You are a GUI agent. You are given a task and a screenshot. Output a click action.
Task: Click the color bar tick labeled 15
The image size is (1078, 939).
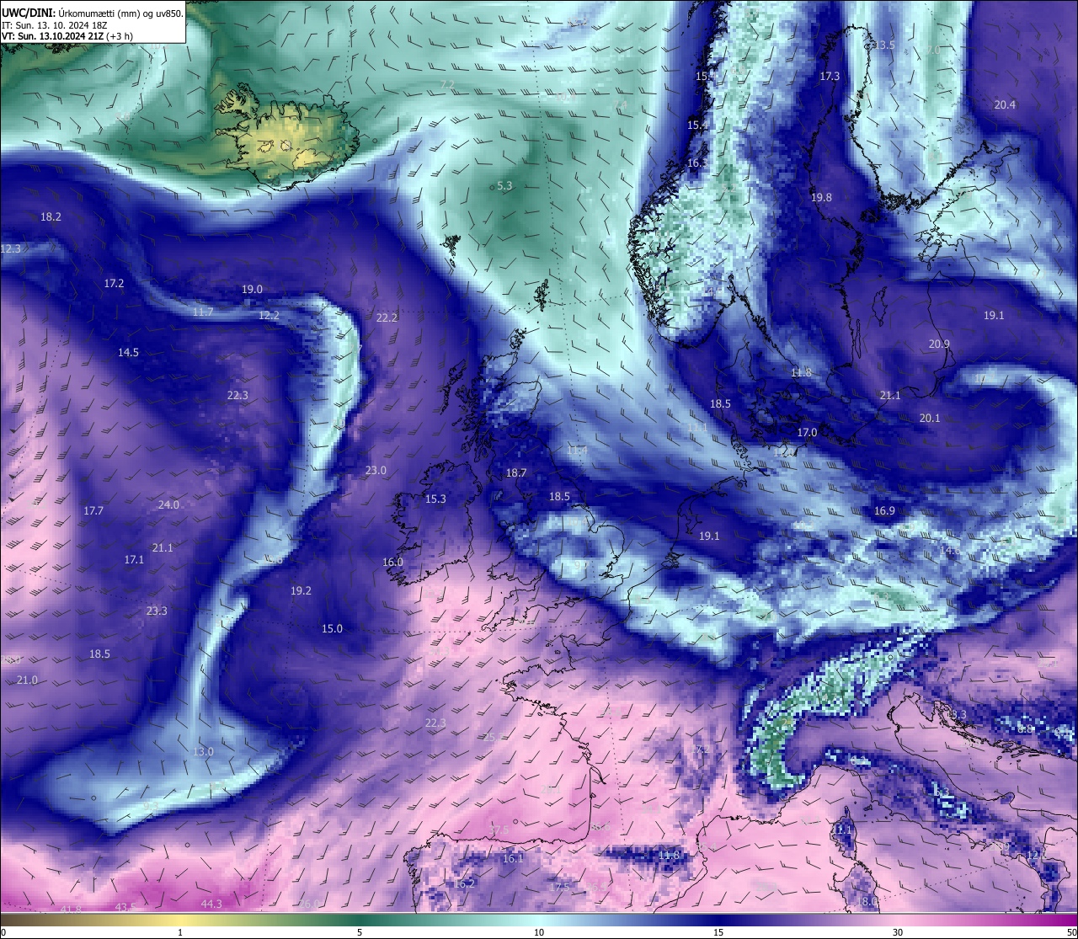[718, 932]
